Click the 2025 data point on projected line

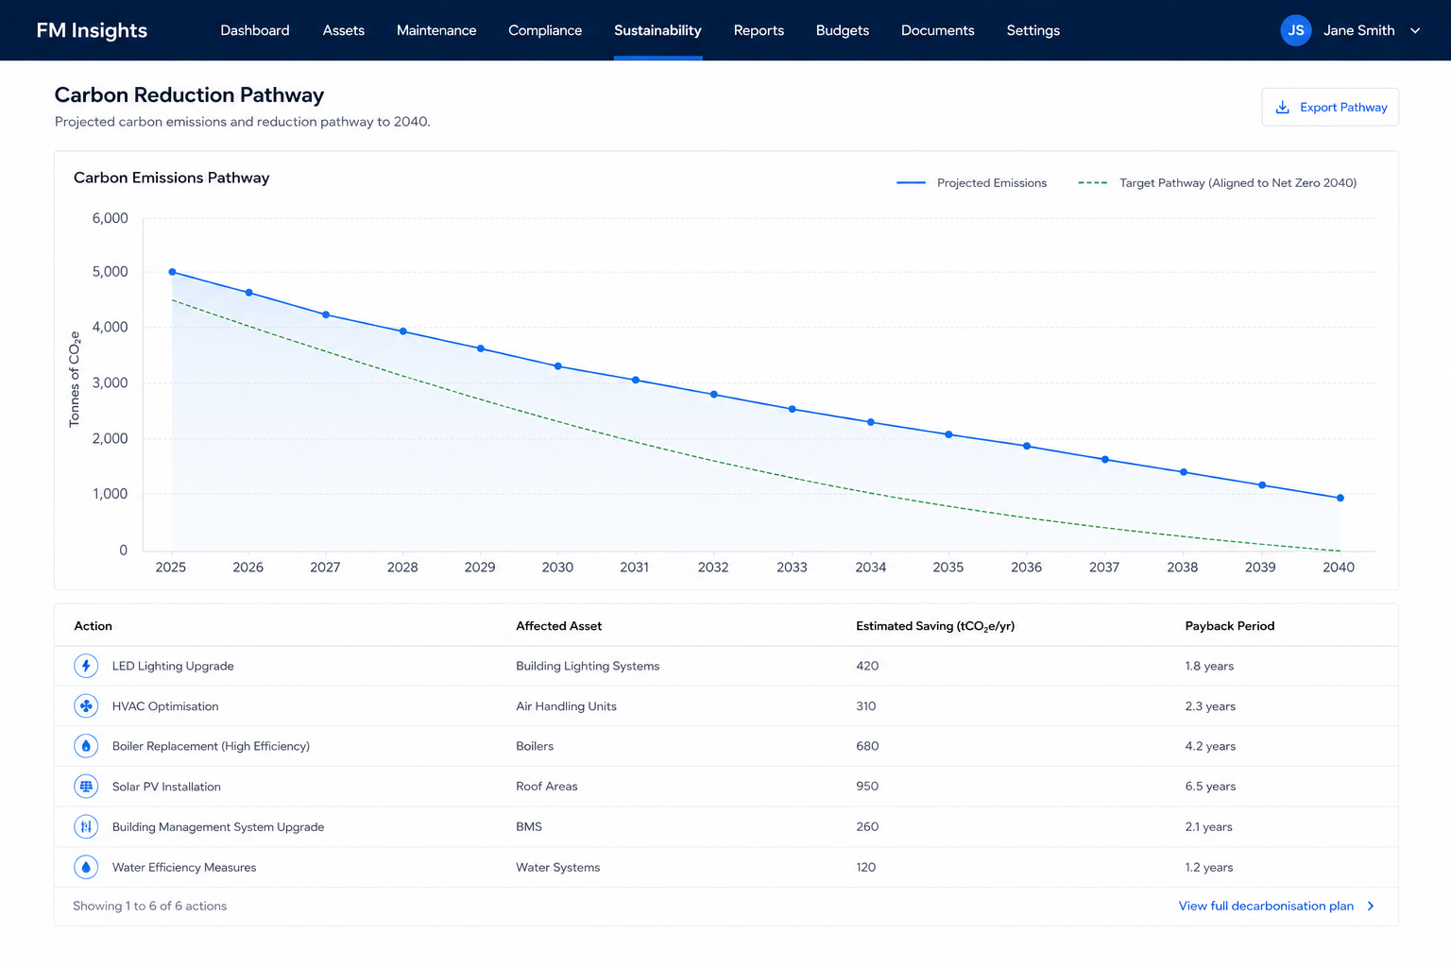[172, 272]
